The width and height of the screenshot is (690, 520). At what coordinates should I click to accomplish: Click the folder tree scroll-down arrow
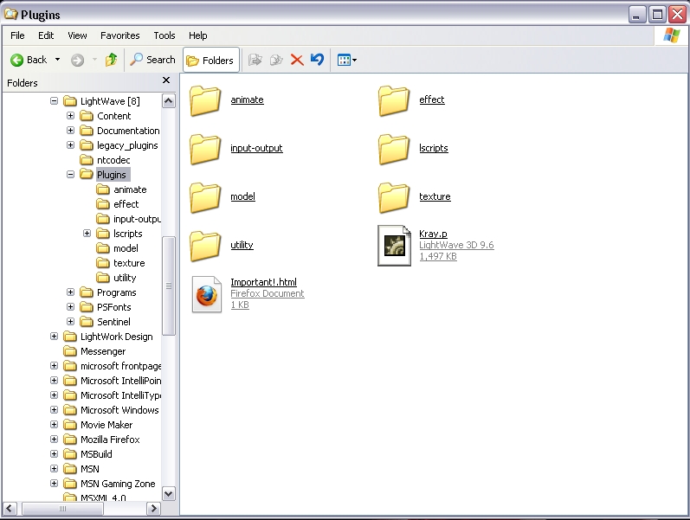[169, 494]
